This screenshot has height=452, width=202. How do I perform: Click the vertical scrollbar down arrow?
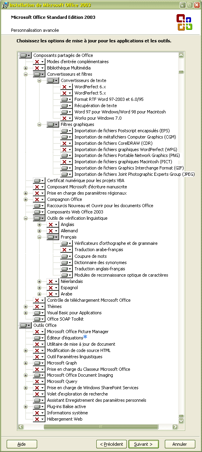pos(181,421)
